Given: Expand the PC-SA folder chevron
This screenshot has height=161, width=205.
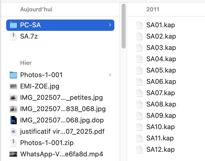Looking at the screenshot, I should [x=110, y=25].
